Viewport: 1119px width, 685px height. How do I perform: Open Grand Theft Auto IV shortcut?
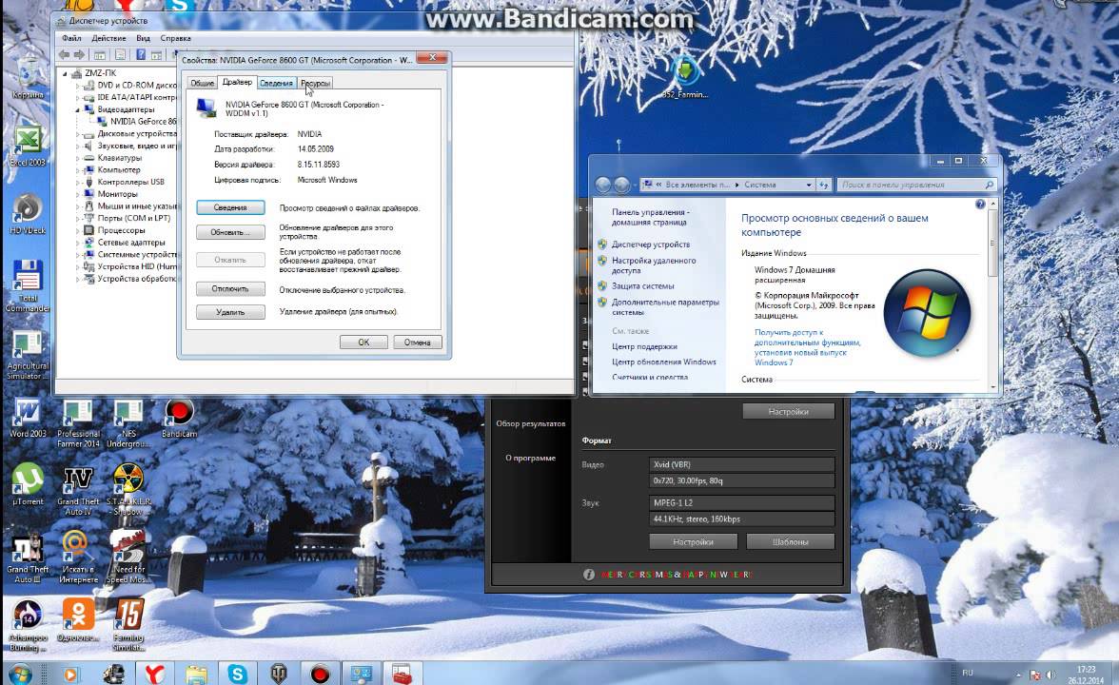tap(78, 490)
